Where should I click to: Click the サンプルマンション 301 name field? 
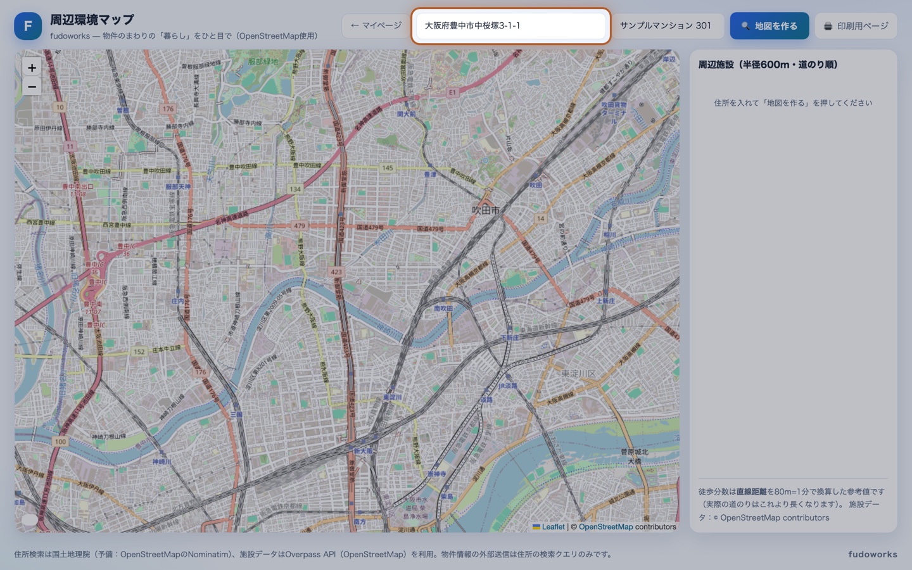click(668, 26)
